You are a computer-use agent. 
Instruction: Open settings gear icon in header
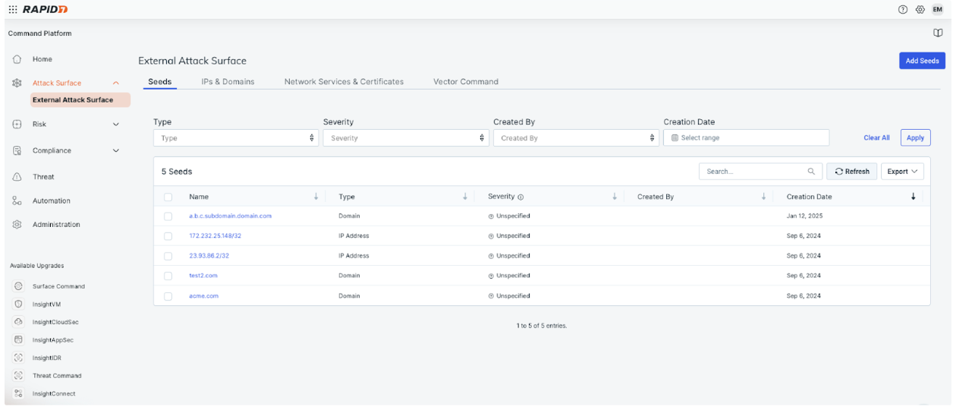[x=920, y=9]
